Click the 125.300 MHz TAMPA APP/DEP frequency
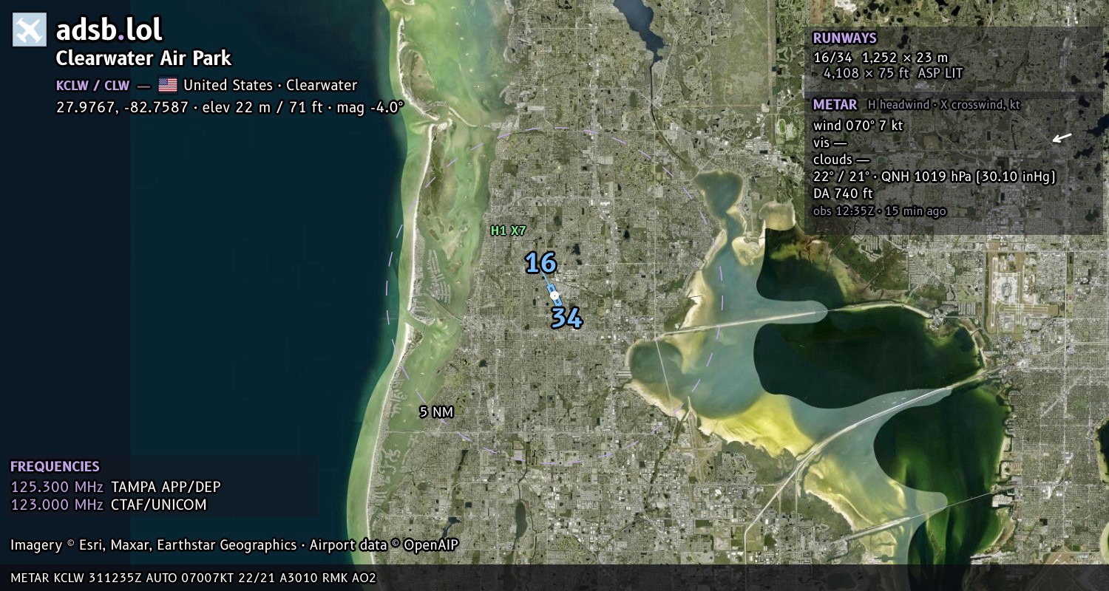The width and height of the screenshot is (1109, 591). (115, 487)
